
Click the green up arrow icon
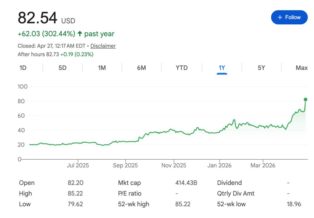(80, 34)
